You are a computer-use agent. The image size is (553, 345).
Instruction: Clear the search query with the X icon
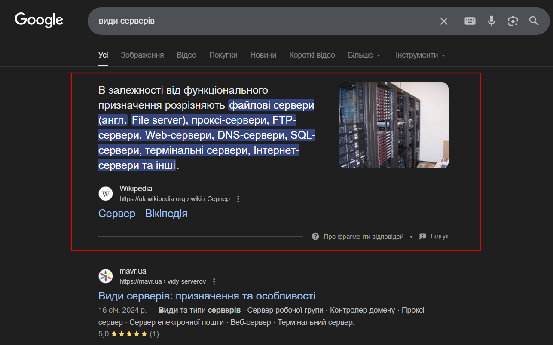[443, 21]
